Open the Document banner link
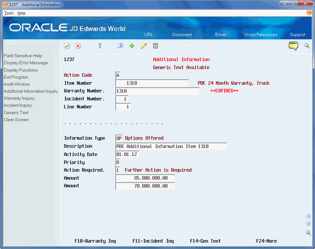 point(182,35)
